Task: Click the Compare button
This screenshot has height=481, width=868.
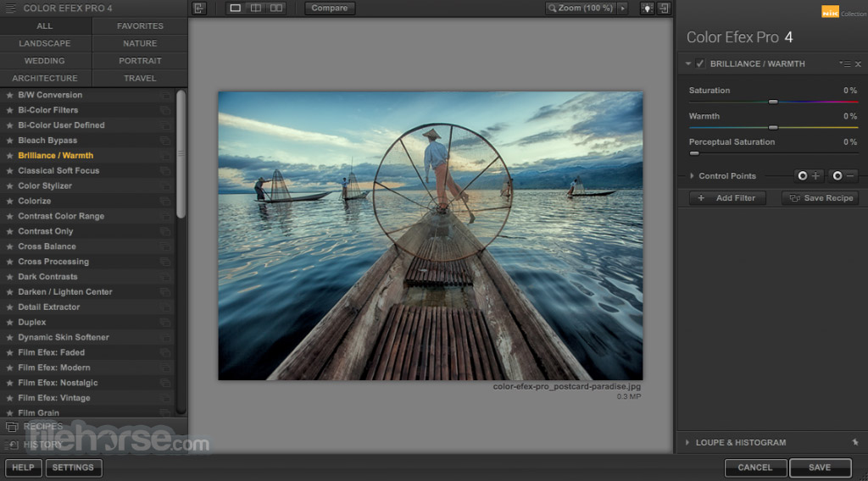Action: [x=330, y=8]
